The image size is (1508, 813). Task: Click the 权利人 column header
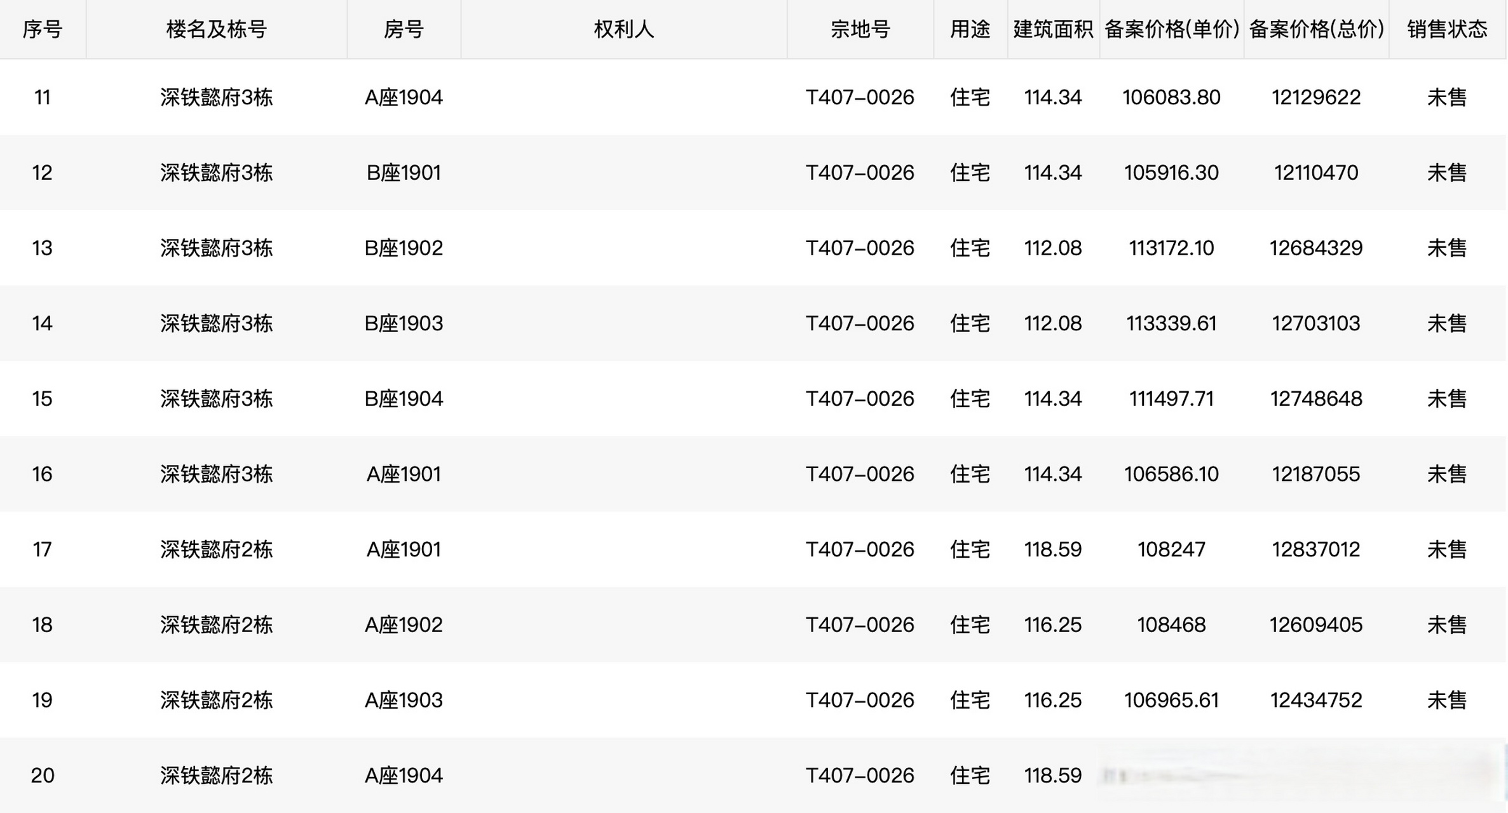click(x=623, y=29)
